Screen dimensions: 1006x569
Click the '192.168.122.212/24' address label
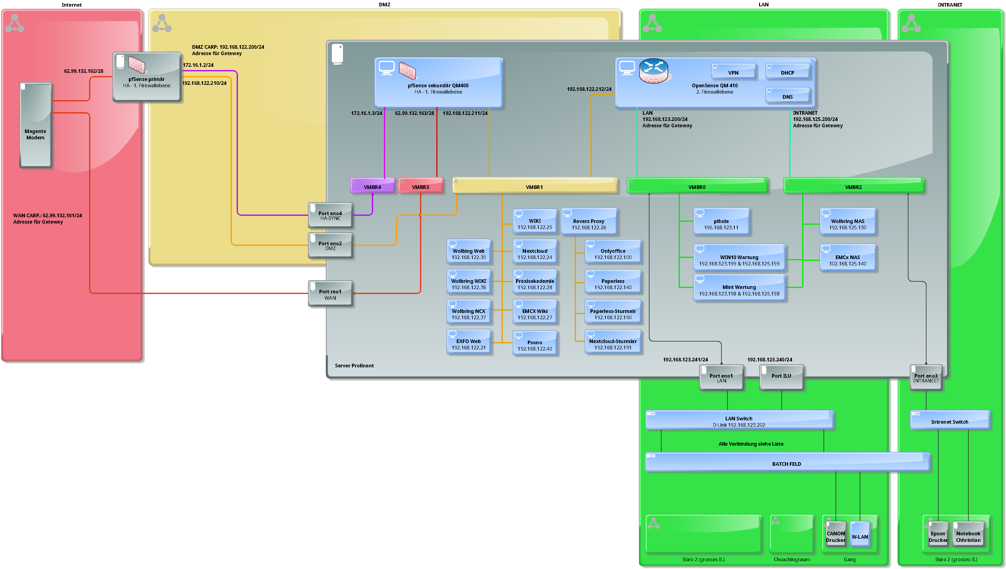[589, 89]
